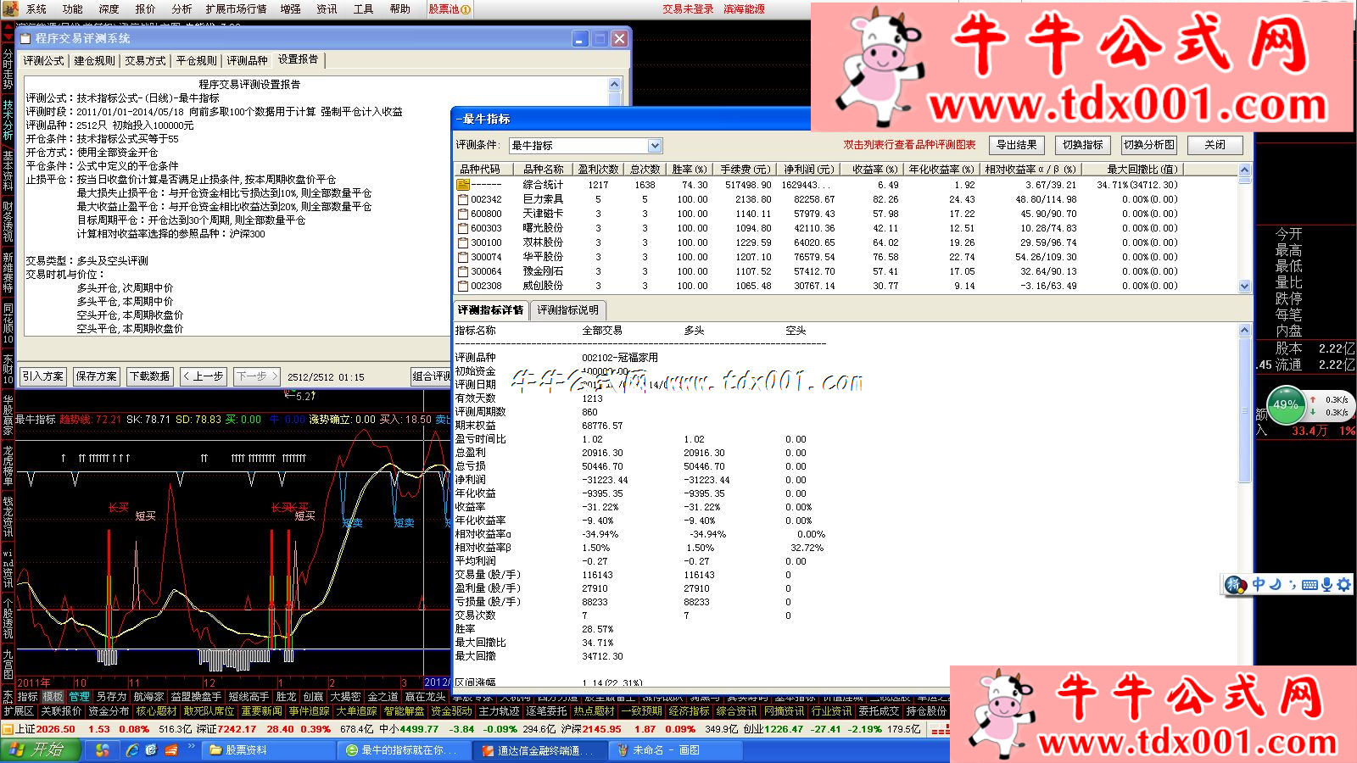Click the 导出结果 button
Image resolution: width=1357 pixels, height=763 pixels.
tap(1017, 145)
